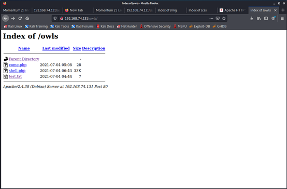
Task: Click the shell.php file icon
Action: coord(6,71)
